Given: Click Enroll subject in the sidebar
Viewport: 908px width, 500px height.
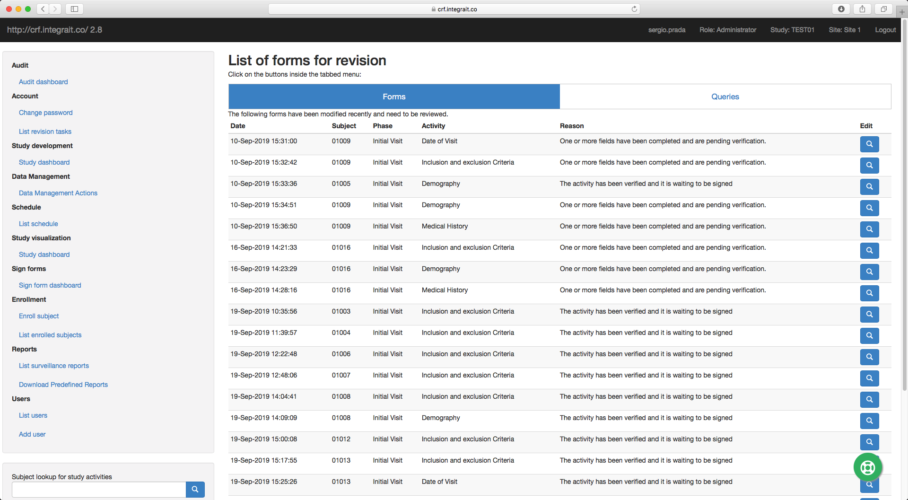Looking at the screenshot, I should tap(39, 316).
